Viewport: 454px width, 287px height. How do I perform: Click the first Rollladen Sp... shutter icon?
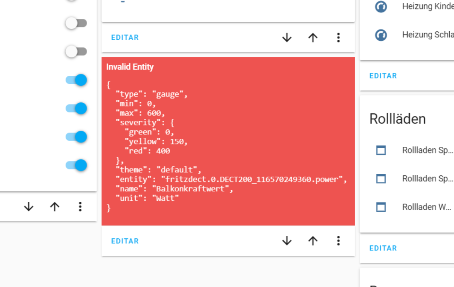pyautogui.click(x=381, y=150)
